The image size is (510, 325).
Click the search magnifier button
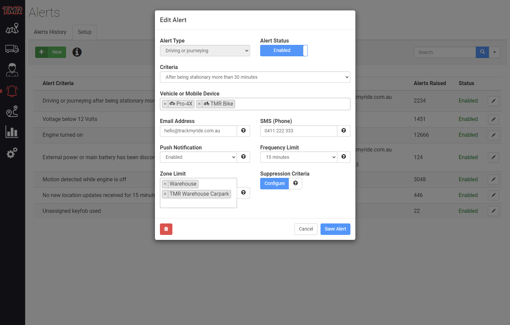coord(483,52)
